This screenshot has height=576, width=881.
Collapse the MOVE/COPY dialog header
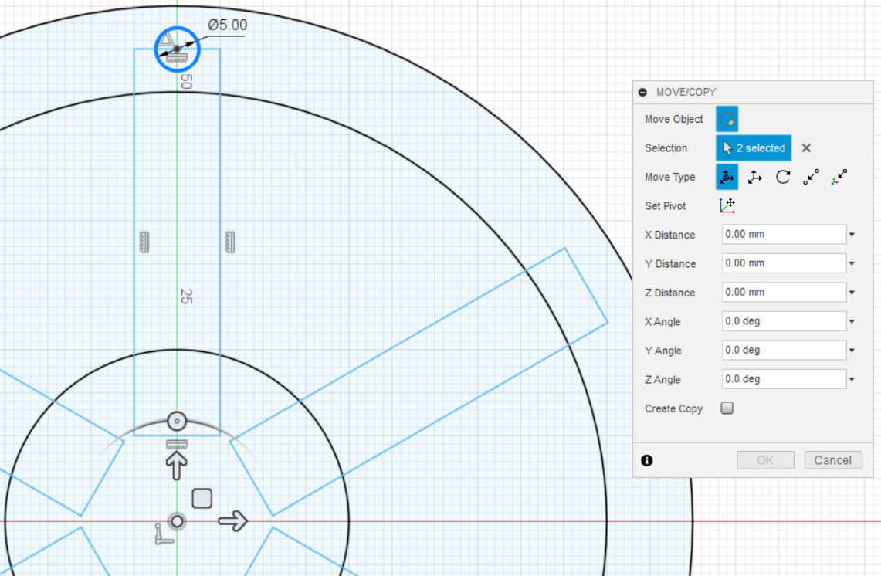642,92
